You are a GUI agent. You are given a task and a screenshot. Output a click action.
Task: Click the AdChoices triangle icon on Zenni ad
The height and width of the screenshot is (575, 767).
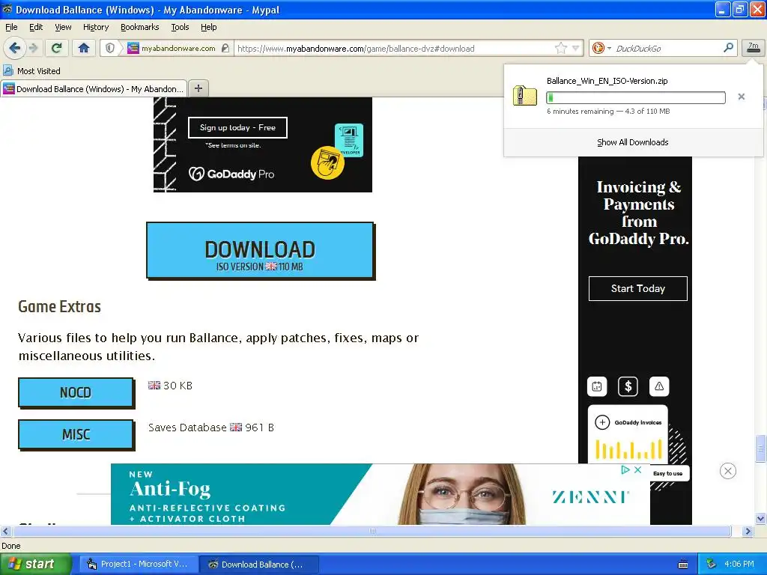[625, 470]
